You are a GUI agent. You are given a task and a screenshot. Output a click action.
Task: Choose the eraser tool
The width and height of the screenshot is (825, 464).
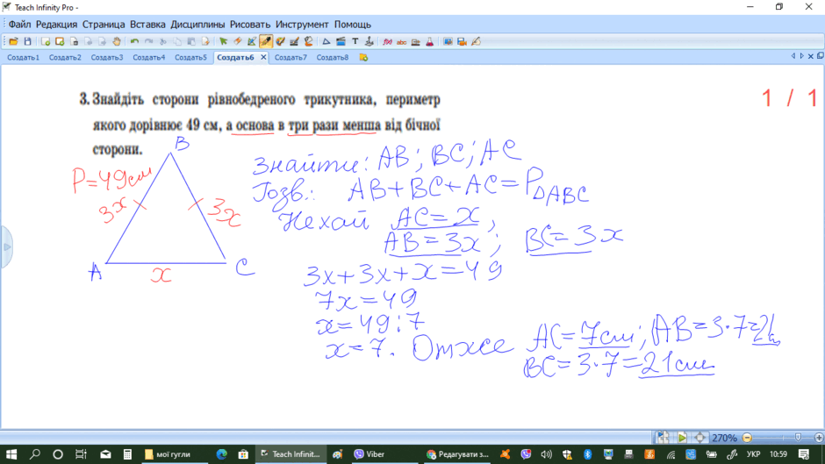click(238, 41)
